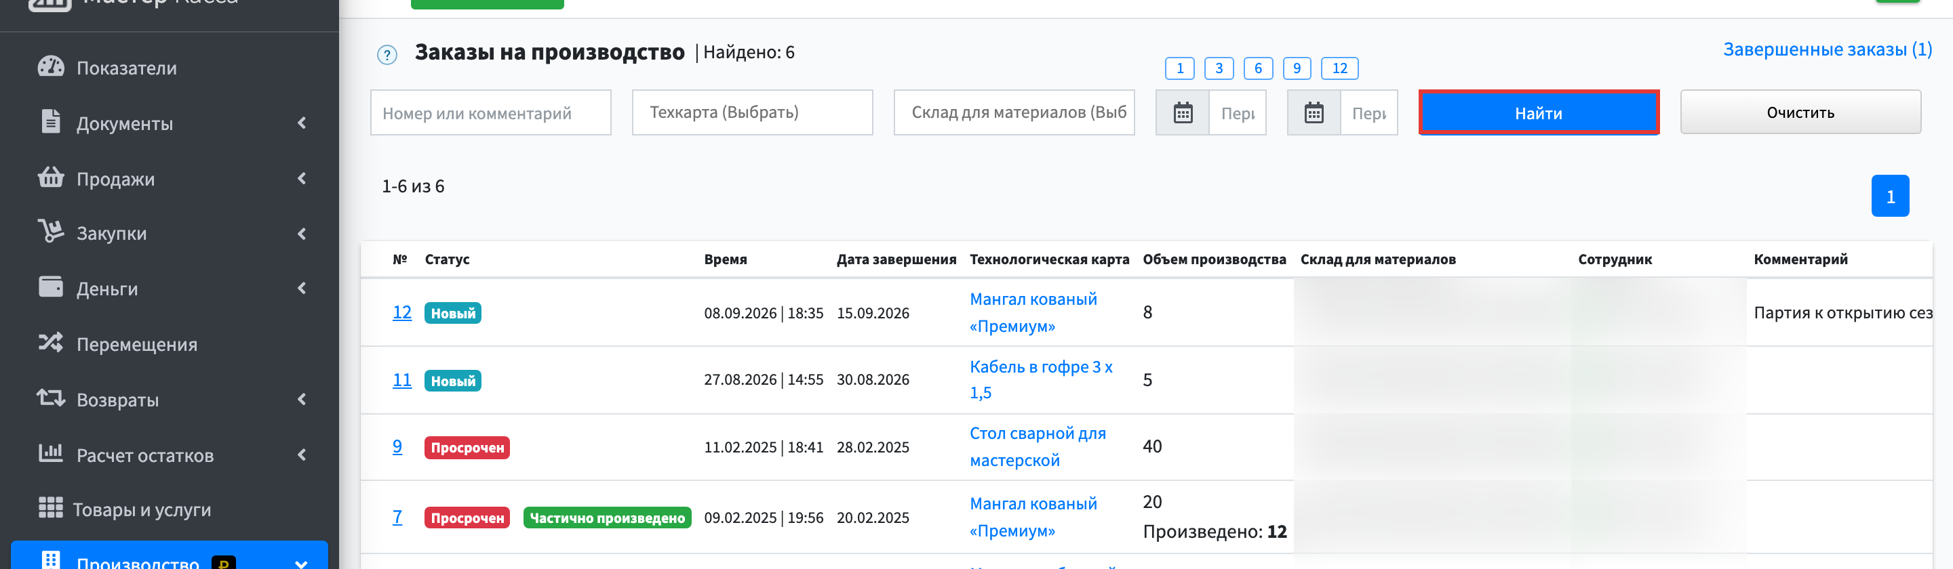The image size is (1953, 569).
Task: Click the Очистить button
Action: (1800, 112)
